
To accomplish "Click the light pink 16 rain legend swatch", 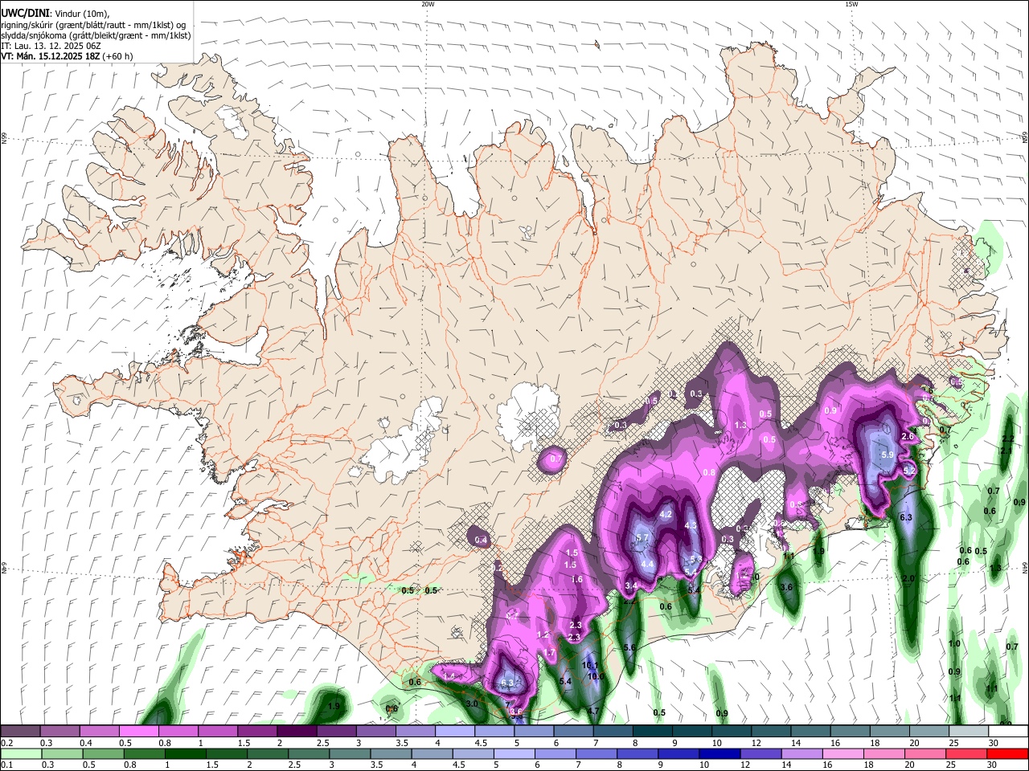I will (842, 754).
